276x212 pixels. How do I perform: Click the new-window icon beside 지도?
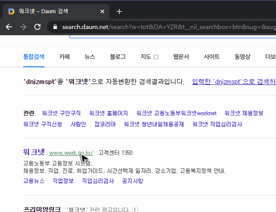[156, 57]
